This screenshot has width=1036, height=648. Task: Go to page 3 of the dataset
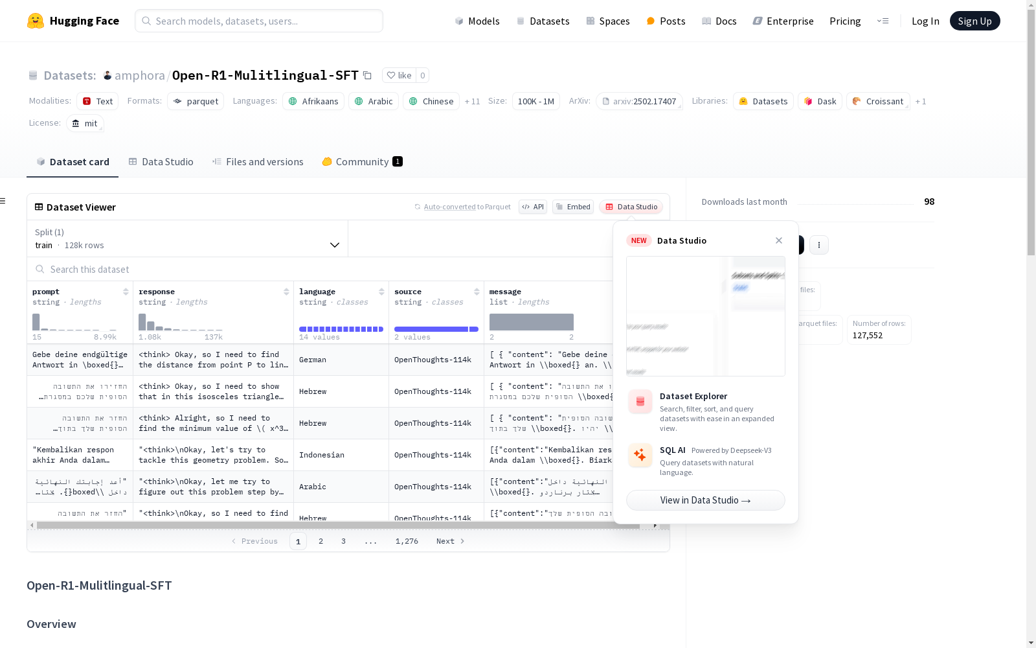coord(343,541)
